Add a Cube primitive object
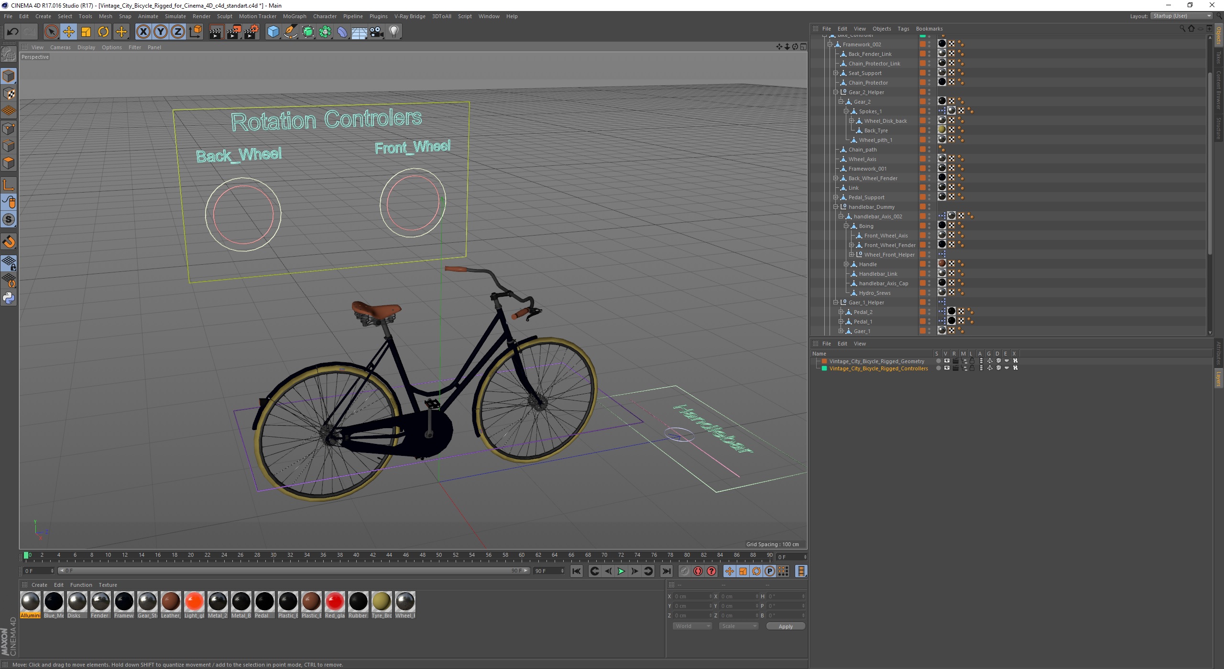Screen dimensions: 1224x669 coord(273,32)
